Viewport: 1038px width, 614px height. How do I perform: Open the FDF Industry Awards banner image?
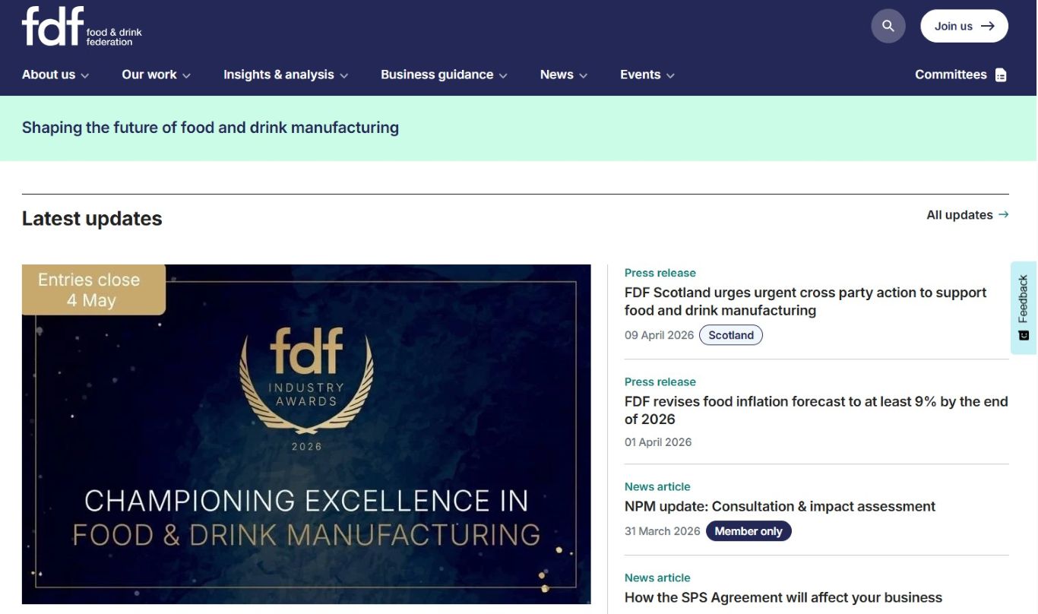click(x=306, y=434)
